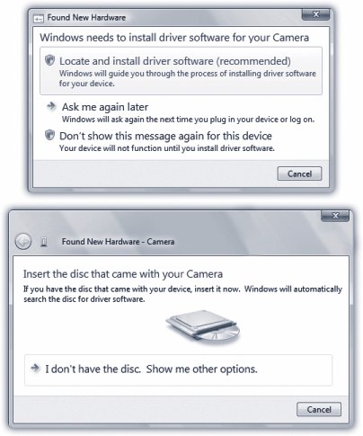Click the shield icon beside Locate and install
363x436 pixels.
pos(49,61)
